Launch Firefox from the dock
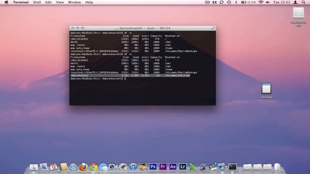310x174 pixels. tap(83, 167)
